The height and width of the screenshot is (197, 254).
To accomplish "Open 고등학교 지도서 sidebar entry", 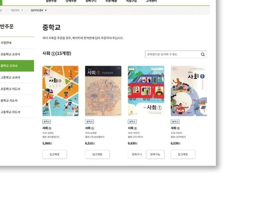I will (x=17, y=112).
